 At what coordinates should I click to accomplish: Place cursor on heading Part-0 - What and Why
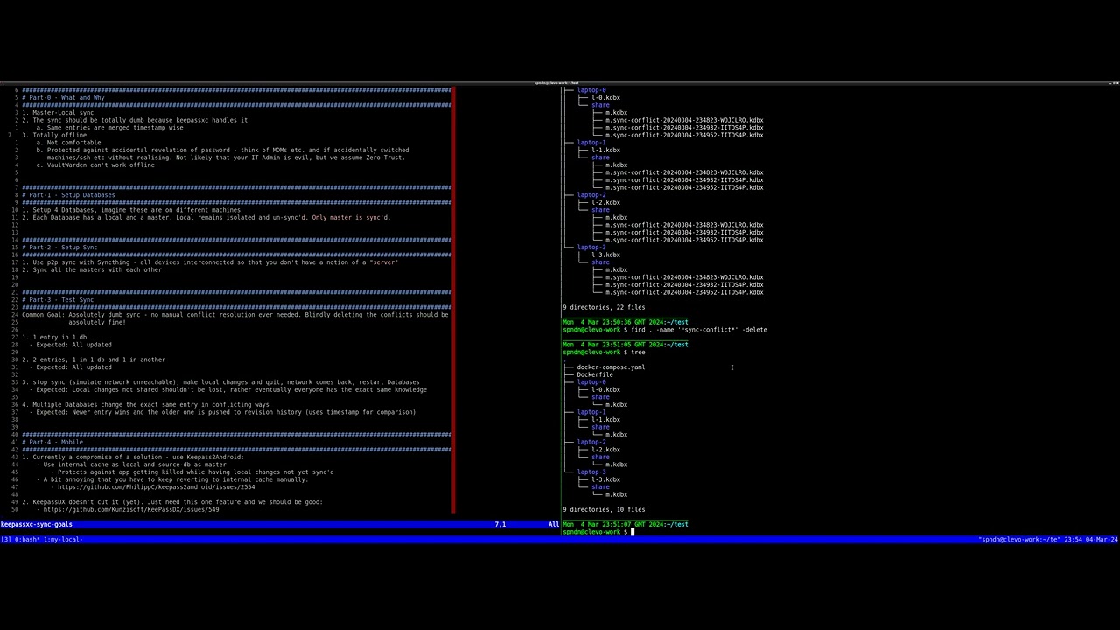(x=63, y=98)
